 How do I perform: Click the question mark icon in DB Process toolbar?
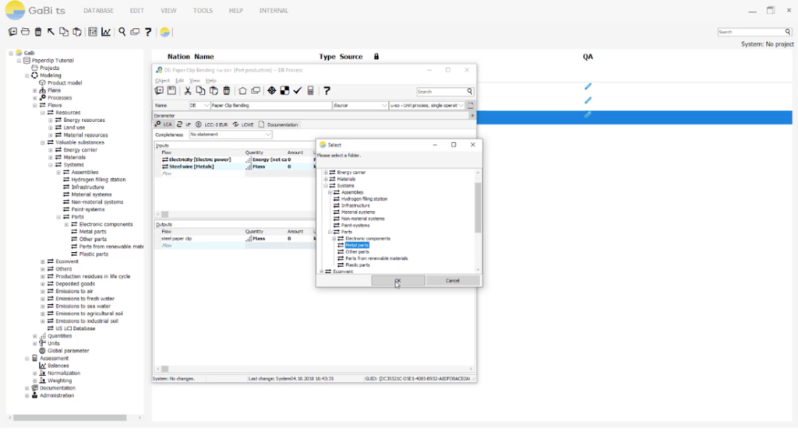pyautogui.click(x=327, y=90)
